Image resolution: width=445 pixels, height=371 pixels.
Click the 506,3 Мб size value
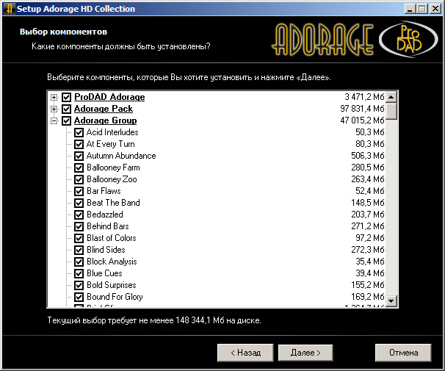[x=367, y=156]
